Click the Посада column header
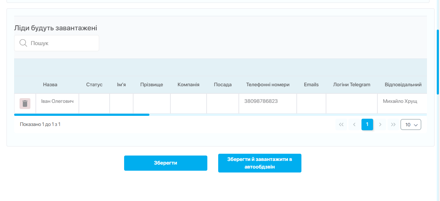Viewport: 440px width, 201px height. pyautogui.click(x=223, y=85)
